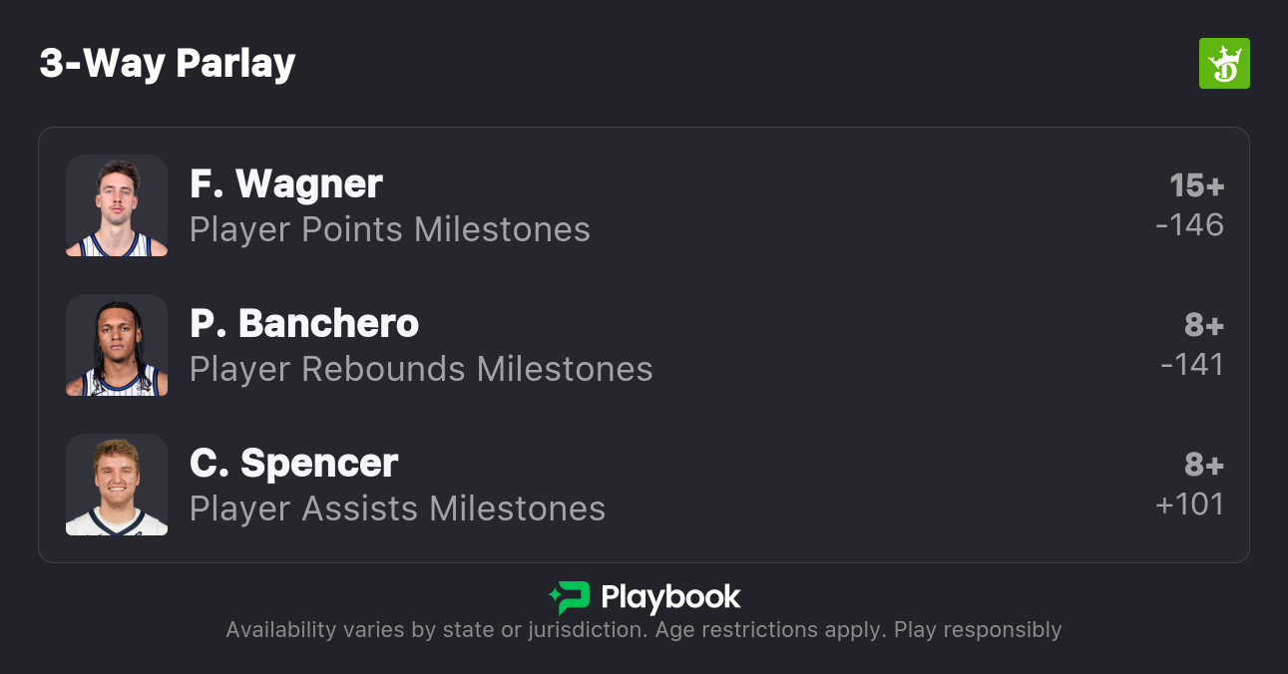
Task: Click the Playbook brand name text
Action: coord(670,597)
